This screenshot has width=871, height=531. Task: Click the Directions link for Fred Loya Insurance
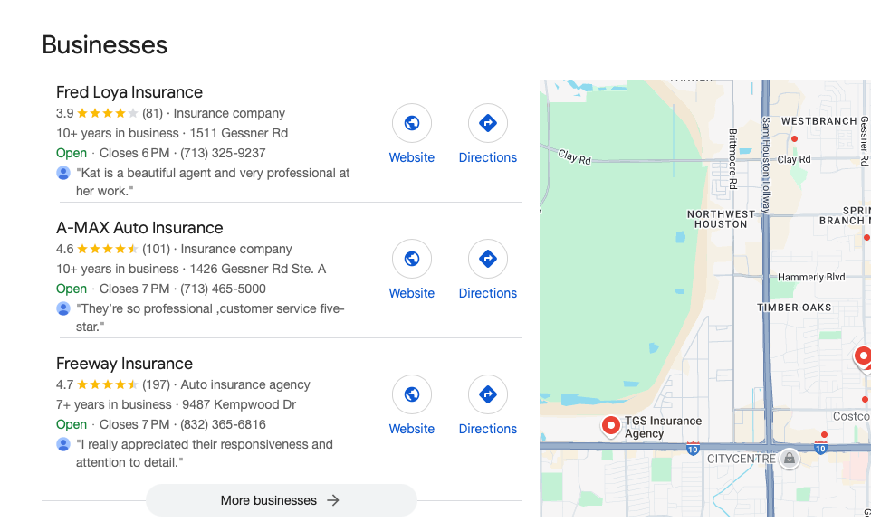488,157
